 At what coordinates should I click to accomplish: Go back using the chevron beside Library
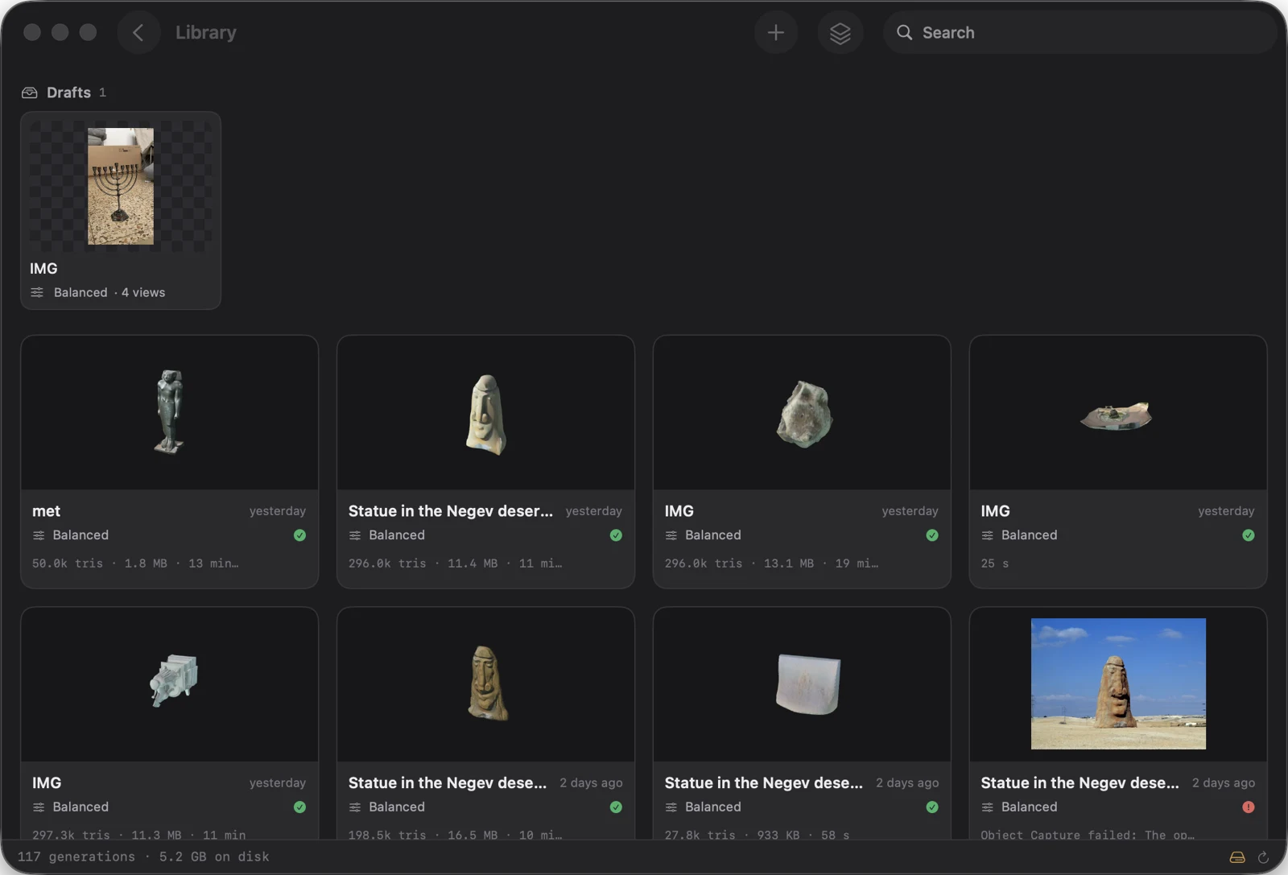click(x=138, y=32)
